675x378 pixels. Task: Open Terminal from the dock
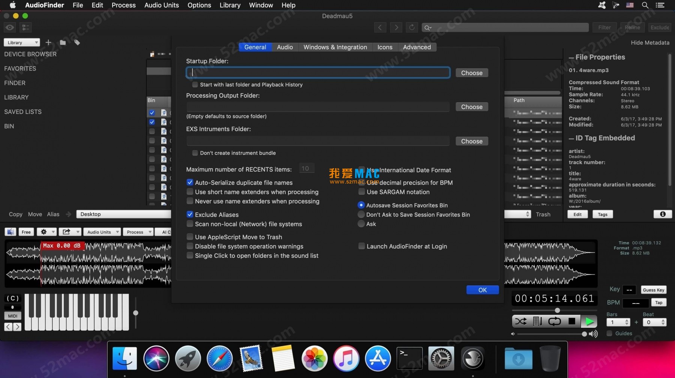[x=409, y=358]
